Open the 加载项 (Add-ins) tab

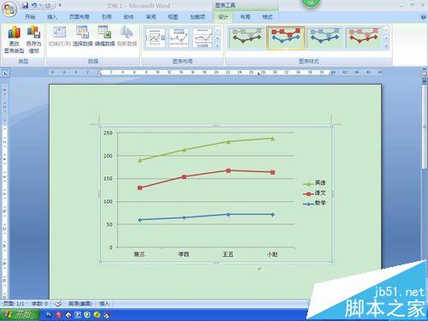pos(198,17)
